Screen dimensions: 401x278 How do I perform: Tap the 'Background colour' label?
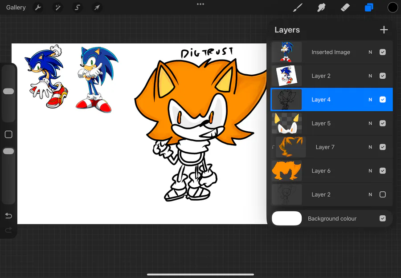coord(332,218)
